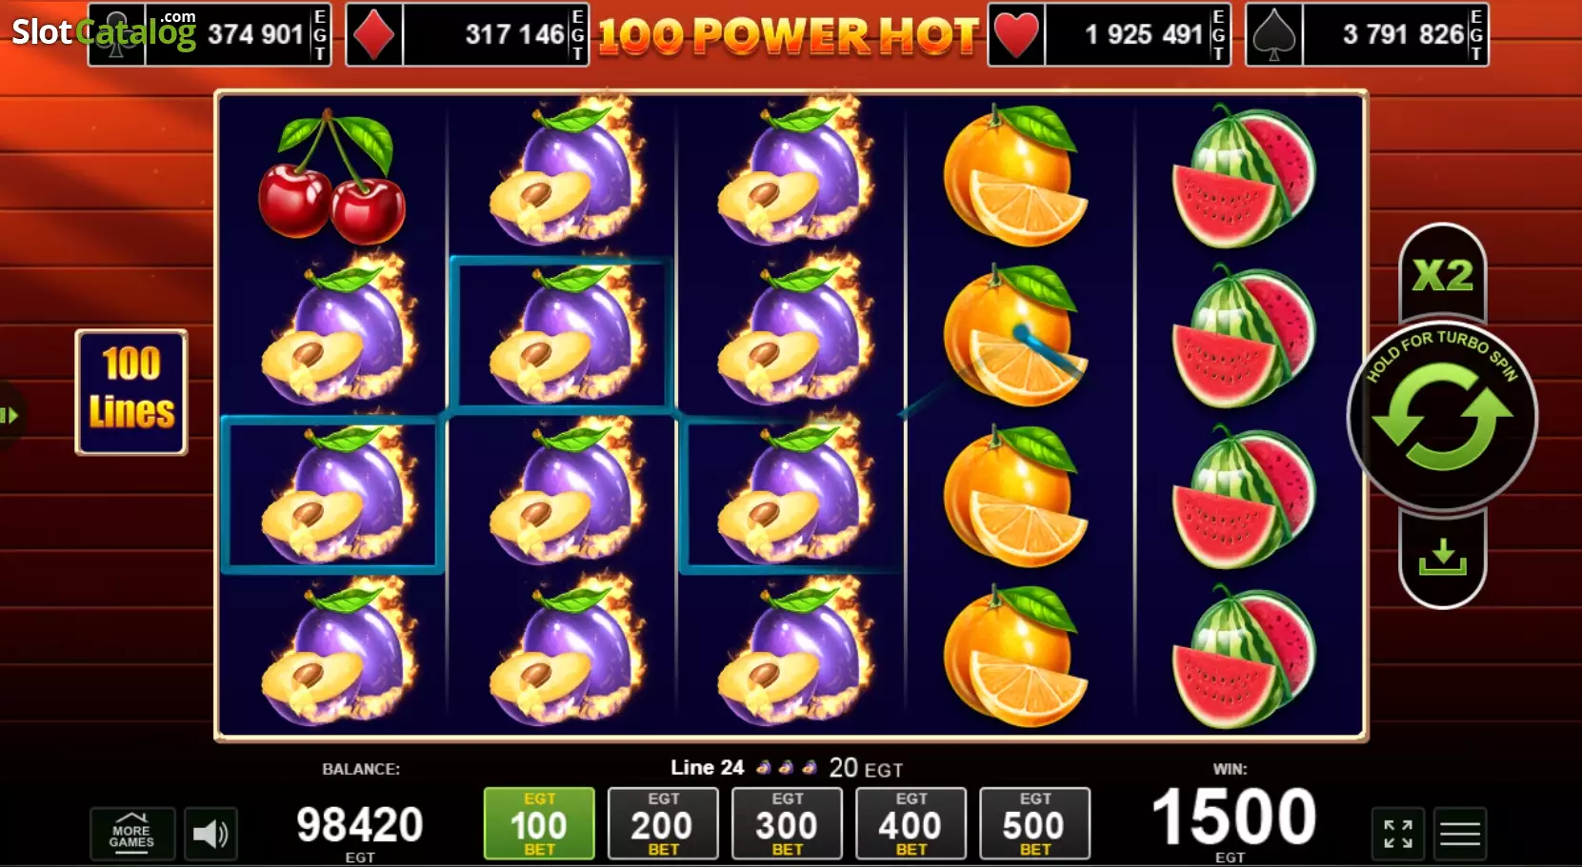The width and height of the screenshot is (1582, 867).
Task: Set the bet to 500 EGT
Action: [1034, 823]
